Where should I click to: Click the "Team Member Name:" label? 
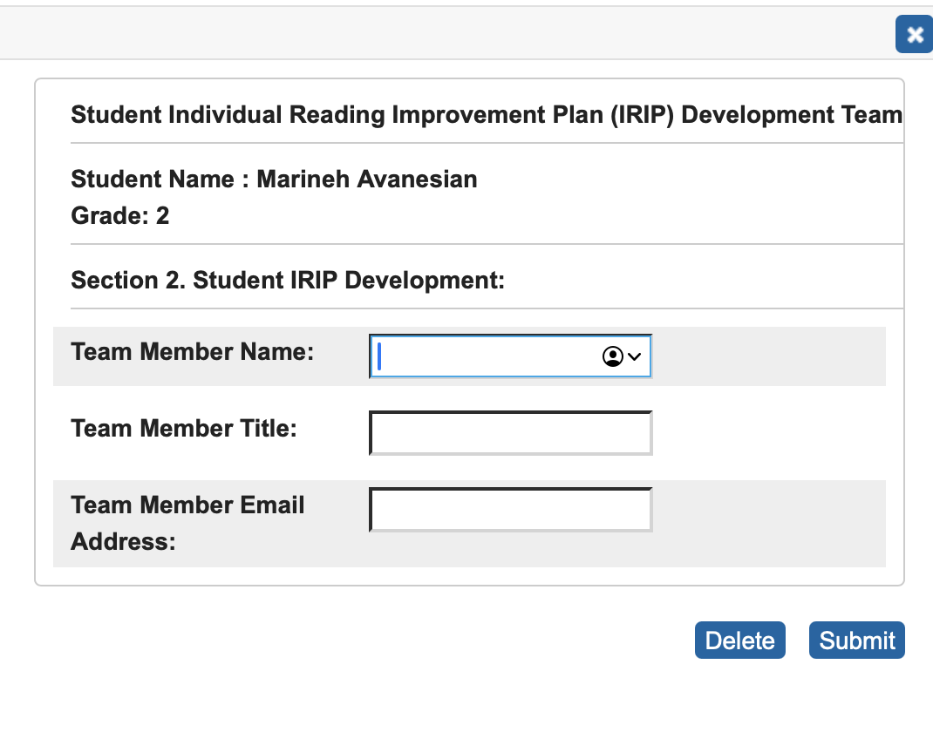[x=192, y=352]
